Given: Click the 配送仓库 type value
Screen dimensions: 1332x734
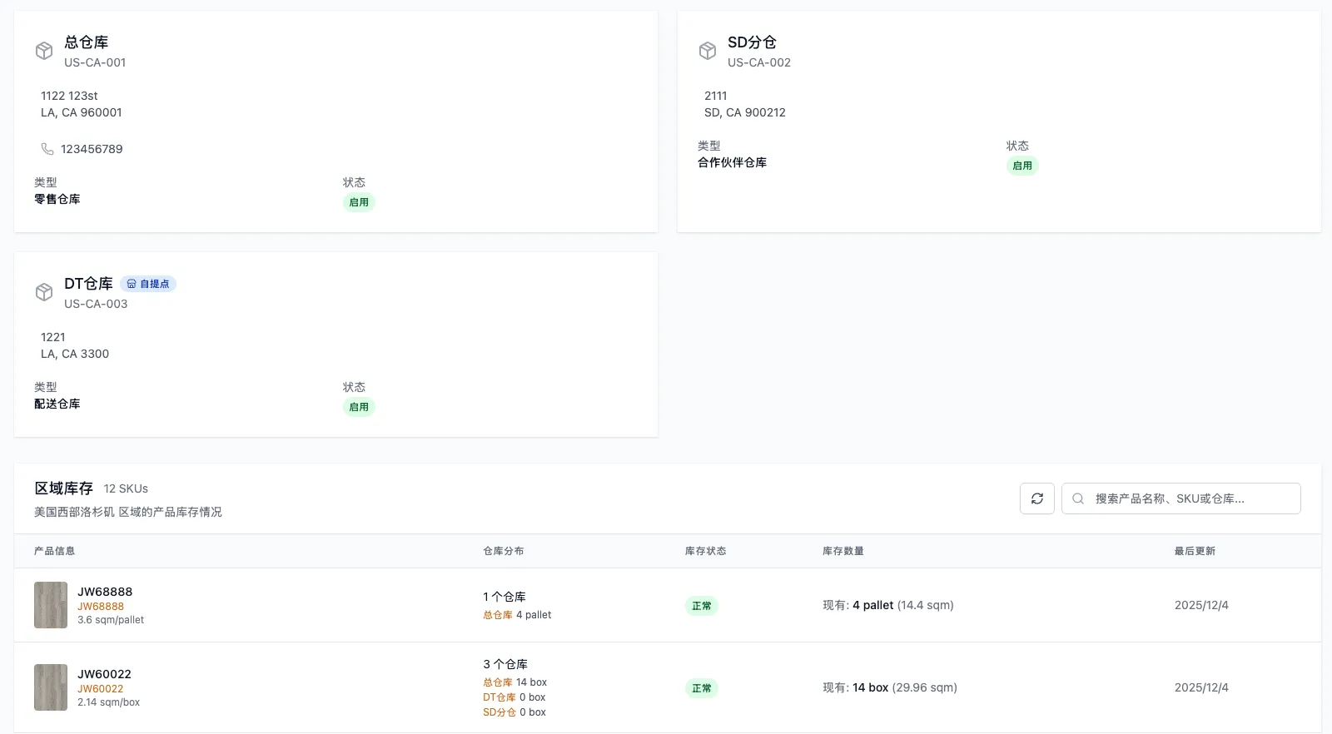Looking at the screenshot, I should (x=57, y=404).
